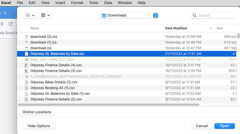This screenshot has height=134, width=240.
Task: Select Odyssey Finance Details (2).csv name
Action: (56, 99)
